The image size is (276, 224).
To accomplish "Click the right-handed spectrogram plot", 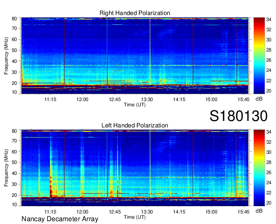I will pos(135,56).
